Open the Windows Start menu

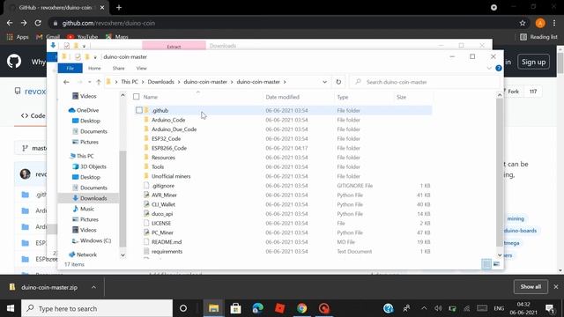pyautogui.click(x=11, y=308)
